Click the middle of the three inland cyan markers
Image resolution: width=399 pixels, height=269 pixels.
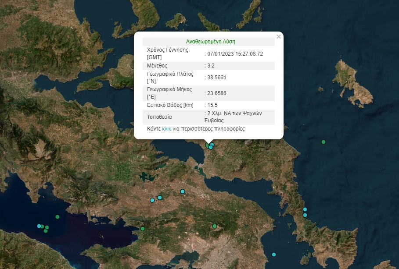click(160, 198)
